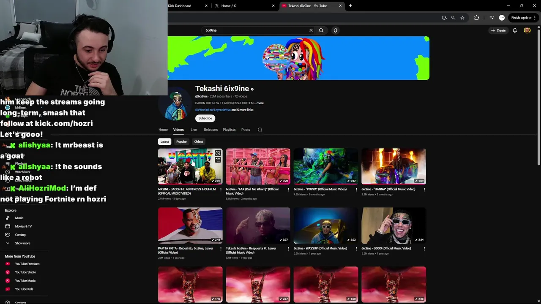
Task: Open the 'and 5 more links' text
Action: click(243, 110)
